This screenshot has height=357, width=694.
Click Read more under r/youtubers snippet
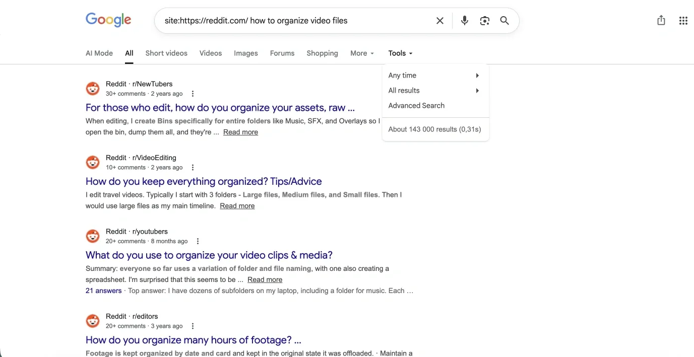click(265, 279)
